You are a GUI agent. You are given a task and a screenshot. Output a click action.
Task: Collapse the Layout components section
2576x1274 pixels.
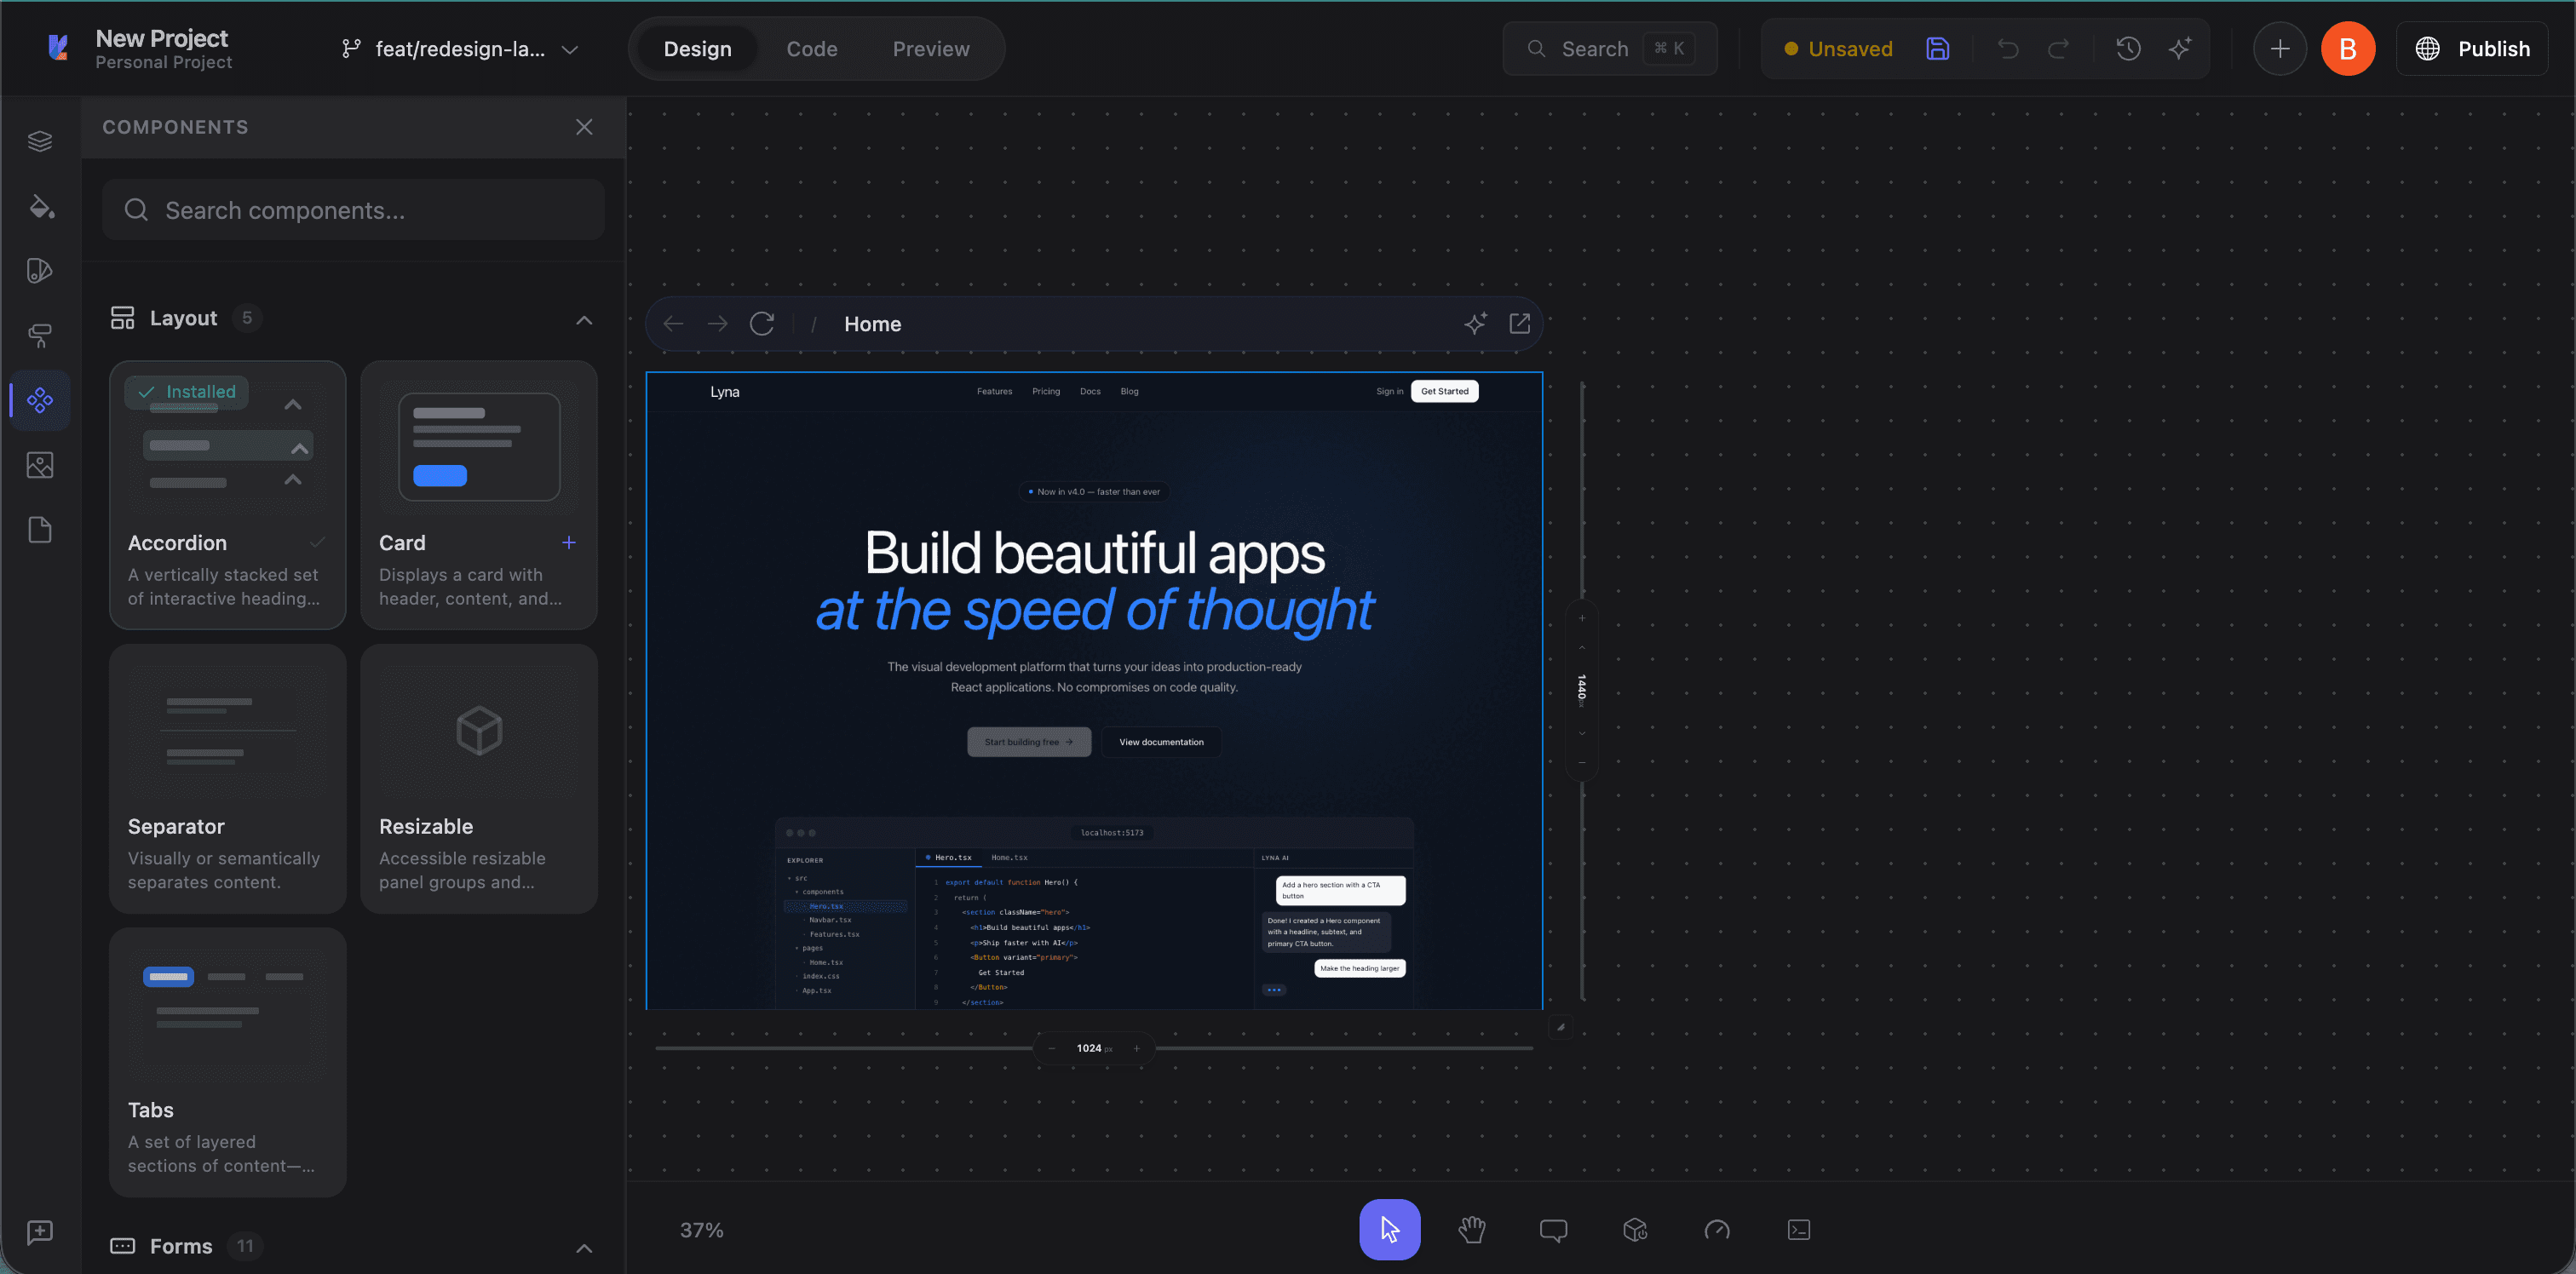click(x=584, y=320)
